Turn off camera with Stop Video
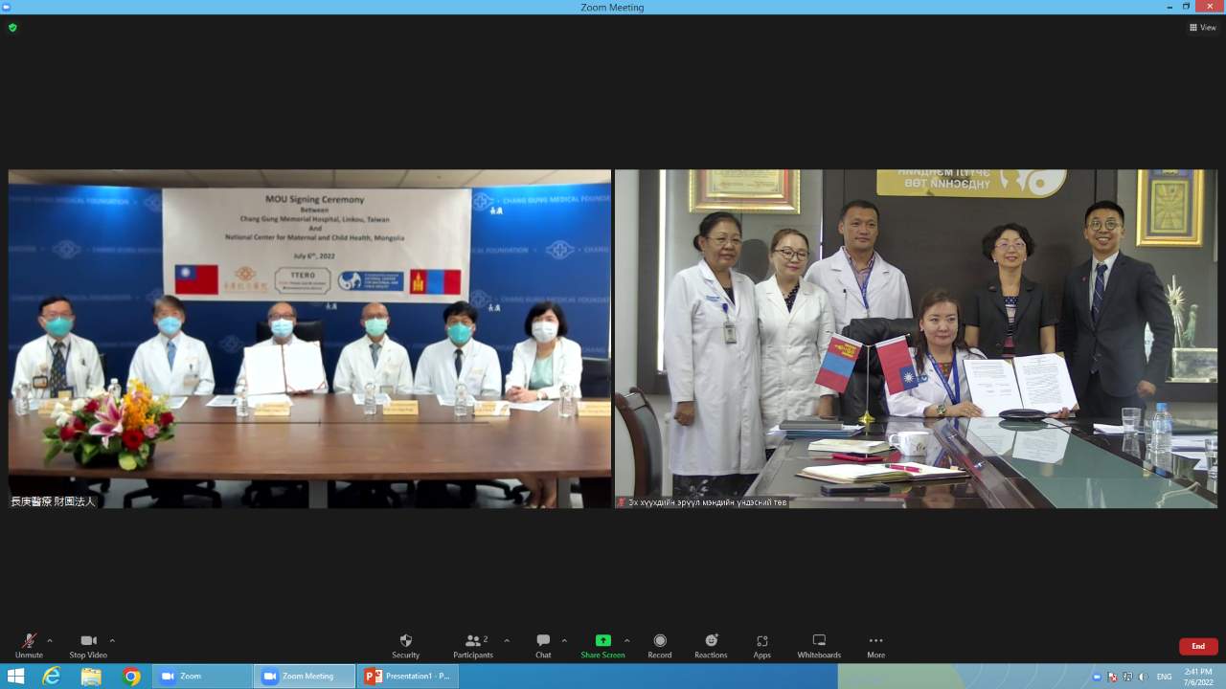 [88, 646]
